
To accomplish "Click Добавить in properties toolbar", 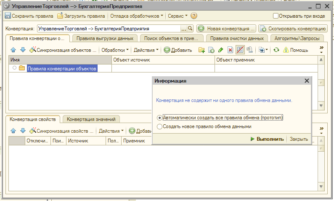I will coord(140,131).
